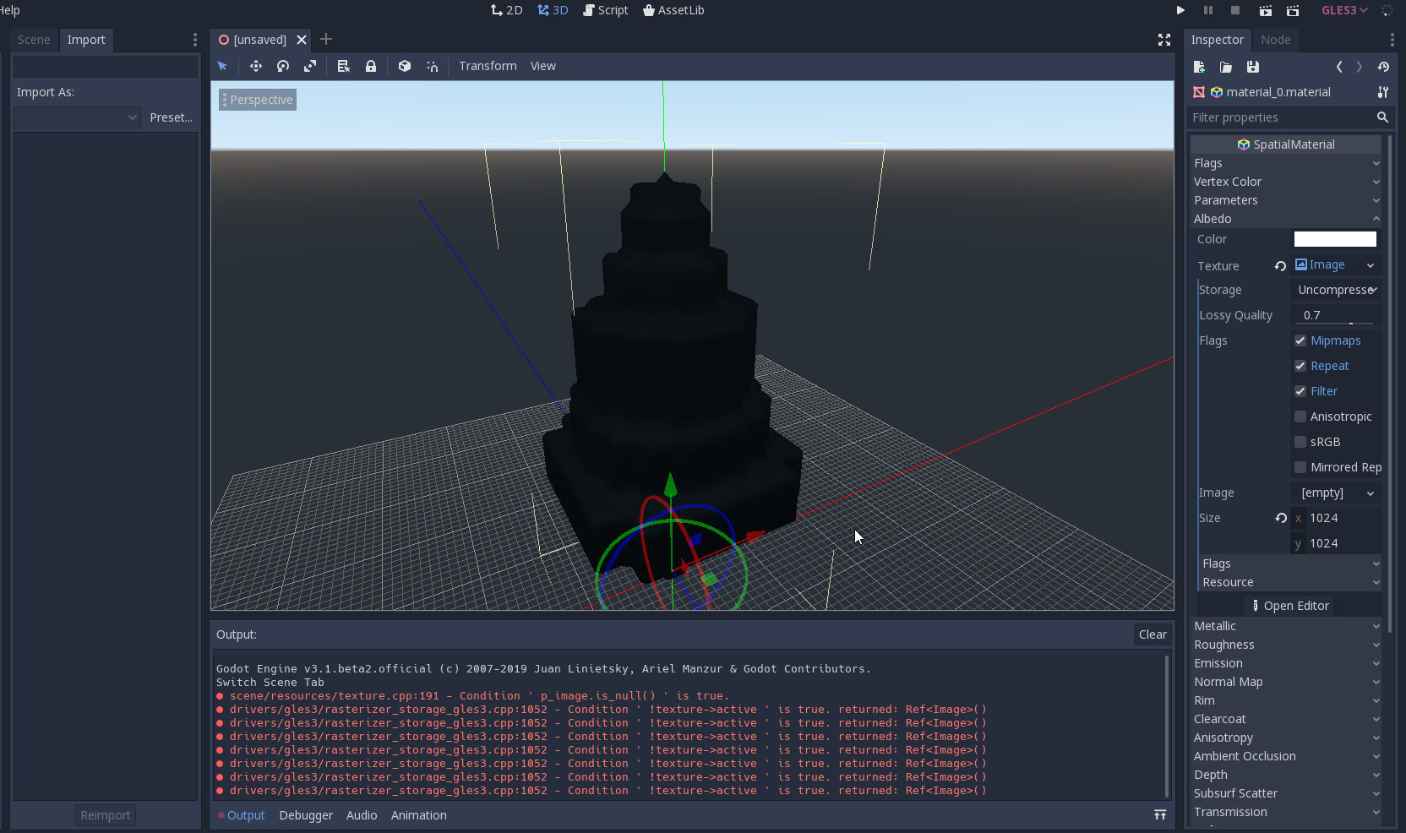Enable the Anisotropic texture flag

[x=1300, y=416]
